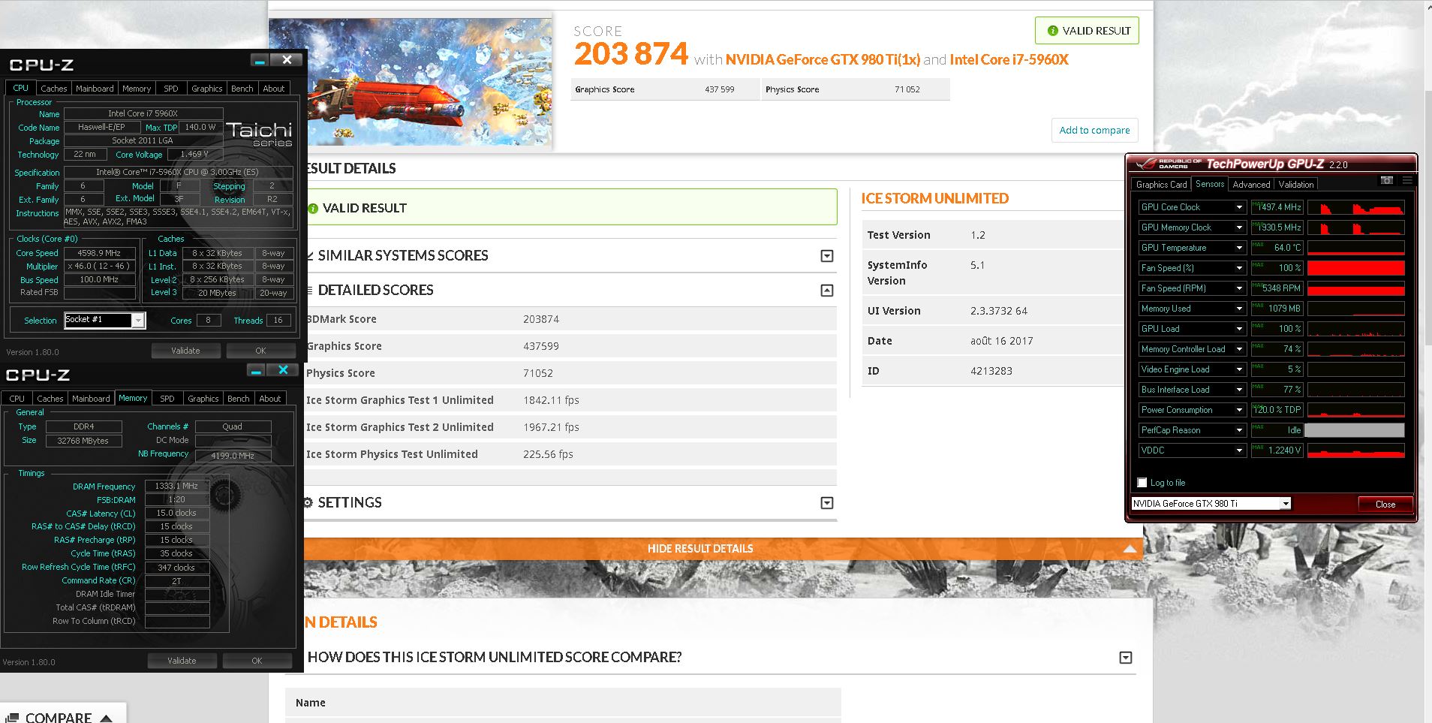Switch to Mainboard tab in upper CPU-Z
The width and height of the screenshot is (1432, 723).
tap(95, 89)
